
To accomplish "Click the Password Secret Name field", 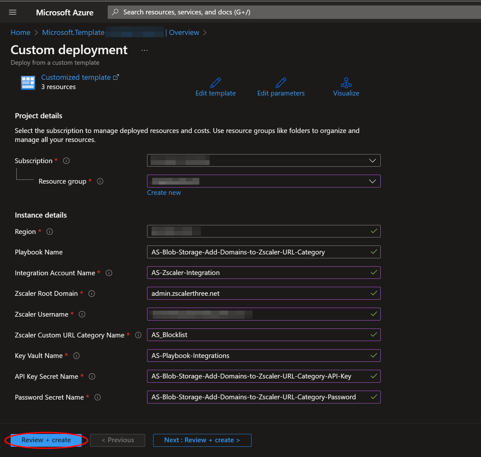I will [264, 397].
